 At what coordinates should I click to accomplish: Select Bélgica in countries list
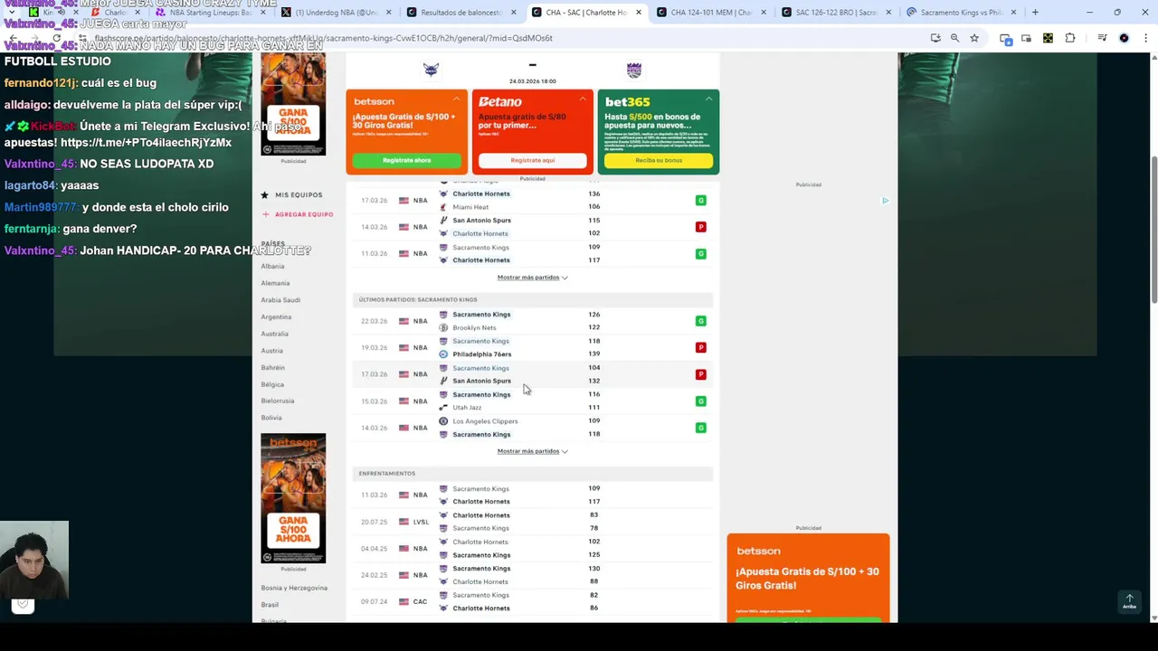click(x=272, y=384)
